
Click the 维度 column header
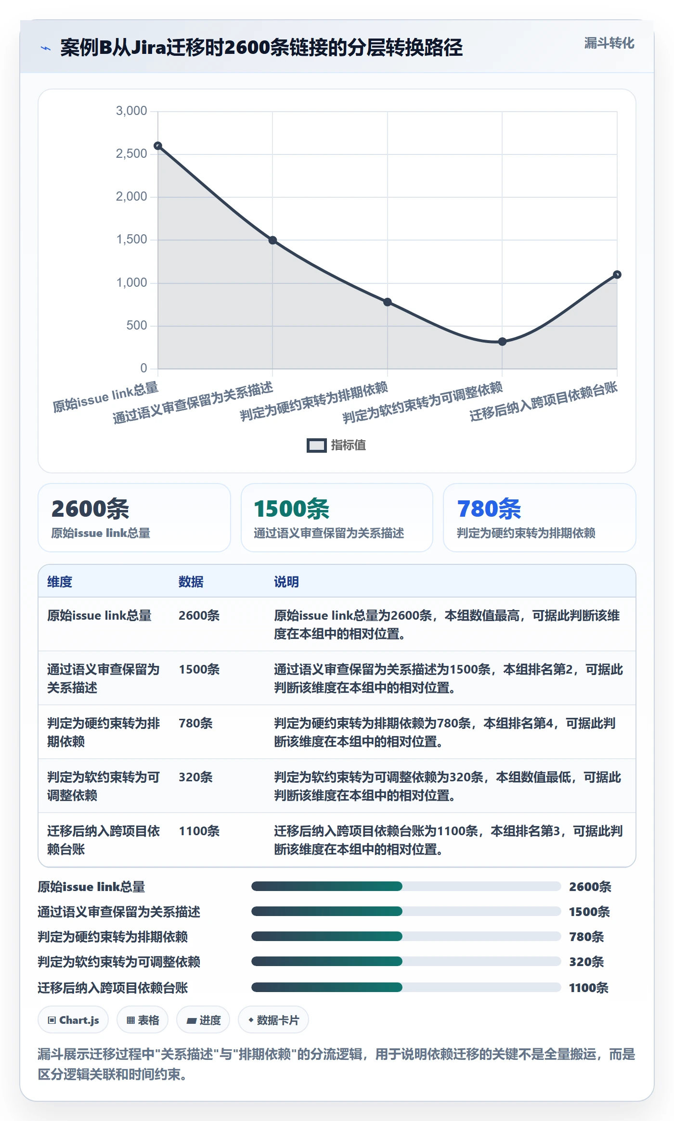pyautogui.click(x=60, y=582)
